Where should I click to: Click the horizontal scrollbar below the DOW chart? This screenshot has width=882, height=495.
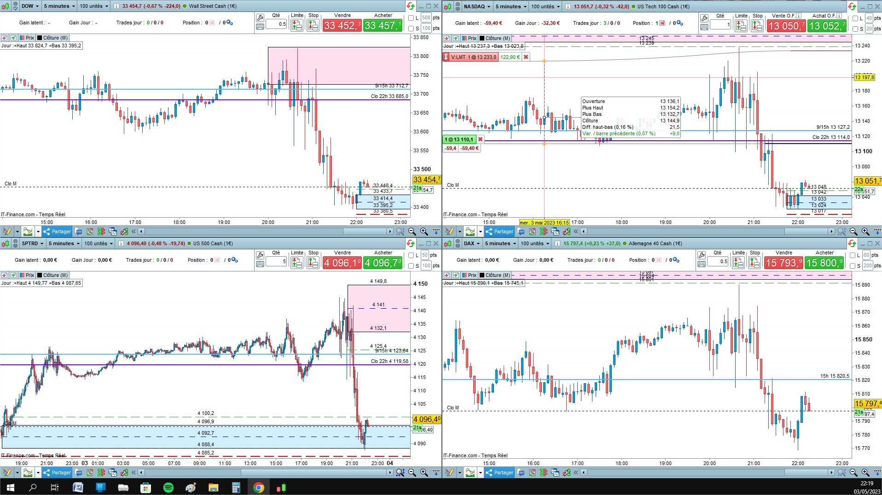point(265,231)
